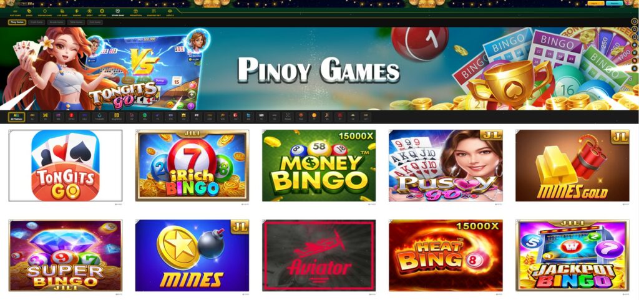Click the blue Register button
The width and height of the screenshot is (639, 300).
614,3
